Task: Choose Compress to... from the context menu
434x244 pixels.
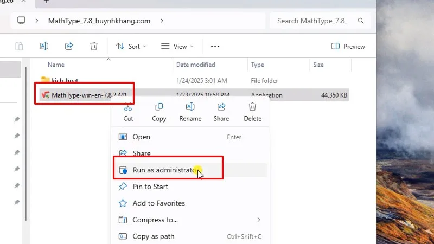Action: click(190, 220)
